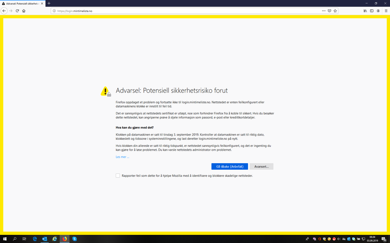Open the clock showing 08.04
The width and height of the screenshot is (390, 243).
pyautogui.click(x=372, y=239)
